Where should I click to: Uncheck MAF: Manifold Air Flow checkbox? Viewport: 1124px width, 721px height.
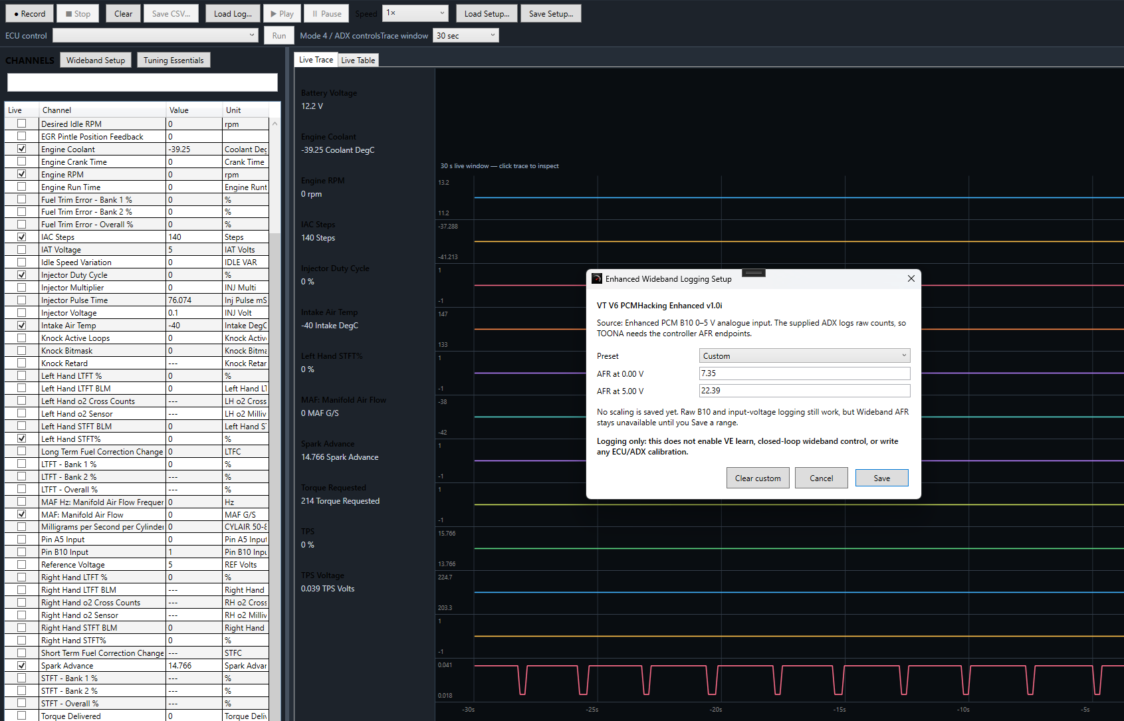point(22,514)
